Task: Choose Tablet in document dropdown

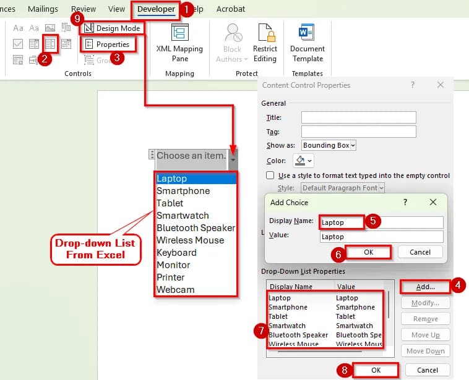Action: tap(196, 203)
